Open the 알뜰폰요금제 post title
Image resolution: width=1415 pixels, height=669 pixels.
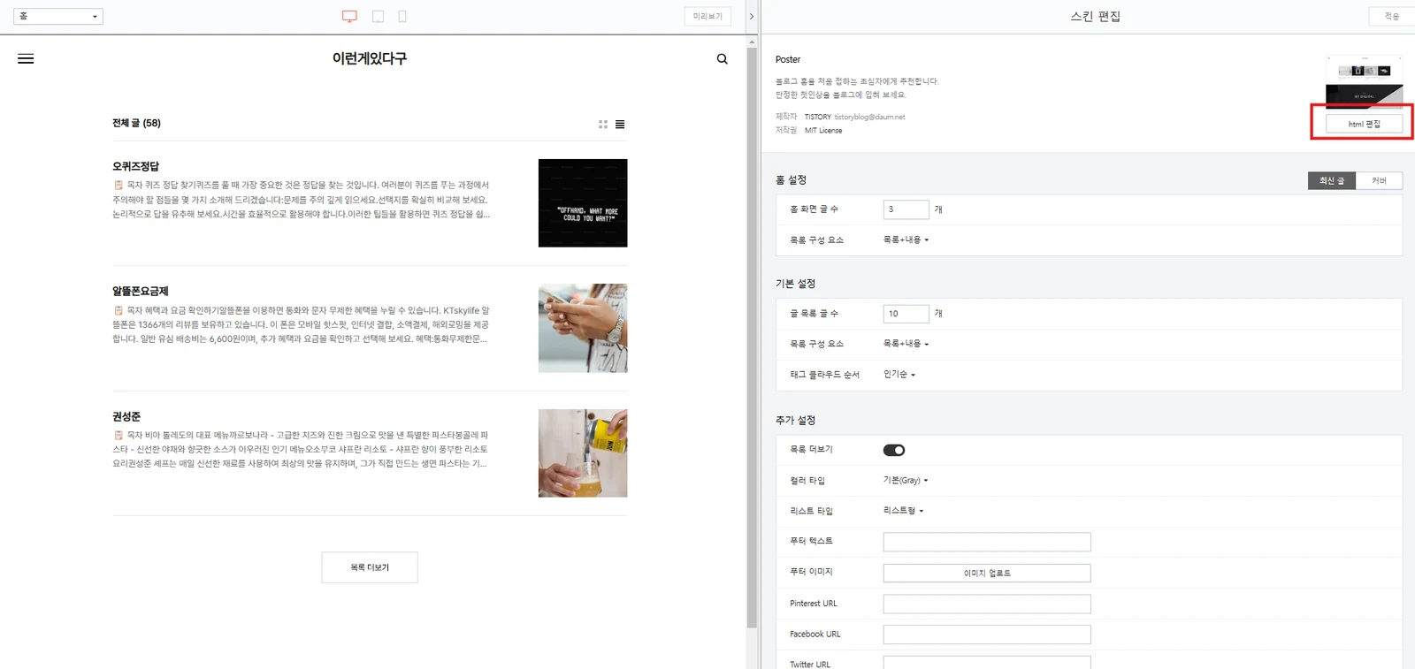click(140, 291)
